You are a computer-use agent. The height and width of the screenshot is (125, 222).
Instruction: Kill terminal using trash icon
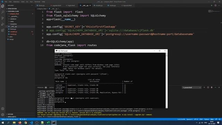(212, 87)
